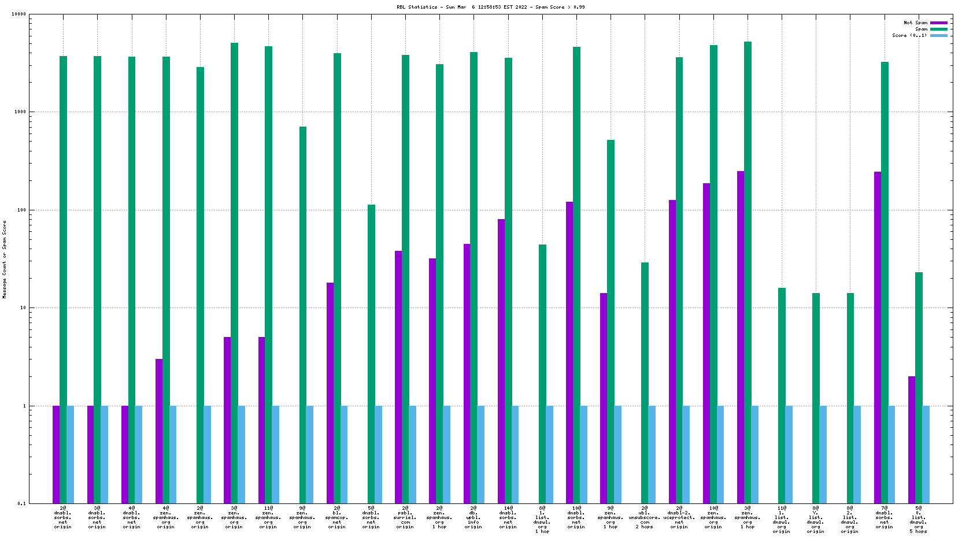Click the 'Not Spam' legend label
962x541 pixels.
pyautogui.click(x=915, y=23)
